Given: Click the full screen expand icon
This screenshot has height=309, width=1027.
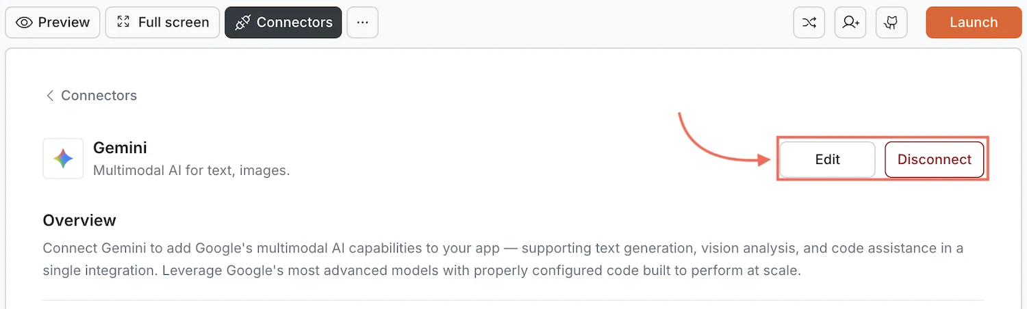Looking at the screenshot, I should coord(123,23).
